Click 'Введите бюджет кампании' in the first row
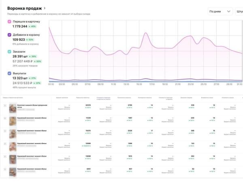The width and height of the screenshot is (243, 182). [x=65, y=108]
